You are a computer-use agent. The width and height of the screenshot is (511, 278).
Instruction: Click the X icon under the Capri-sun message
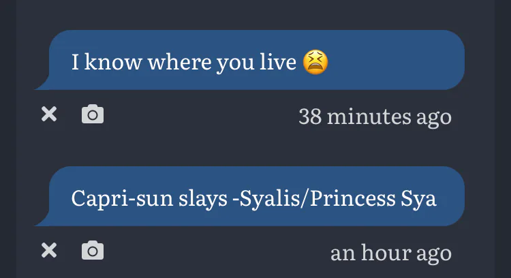click(x=49, y=251)
